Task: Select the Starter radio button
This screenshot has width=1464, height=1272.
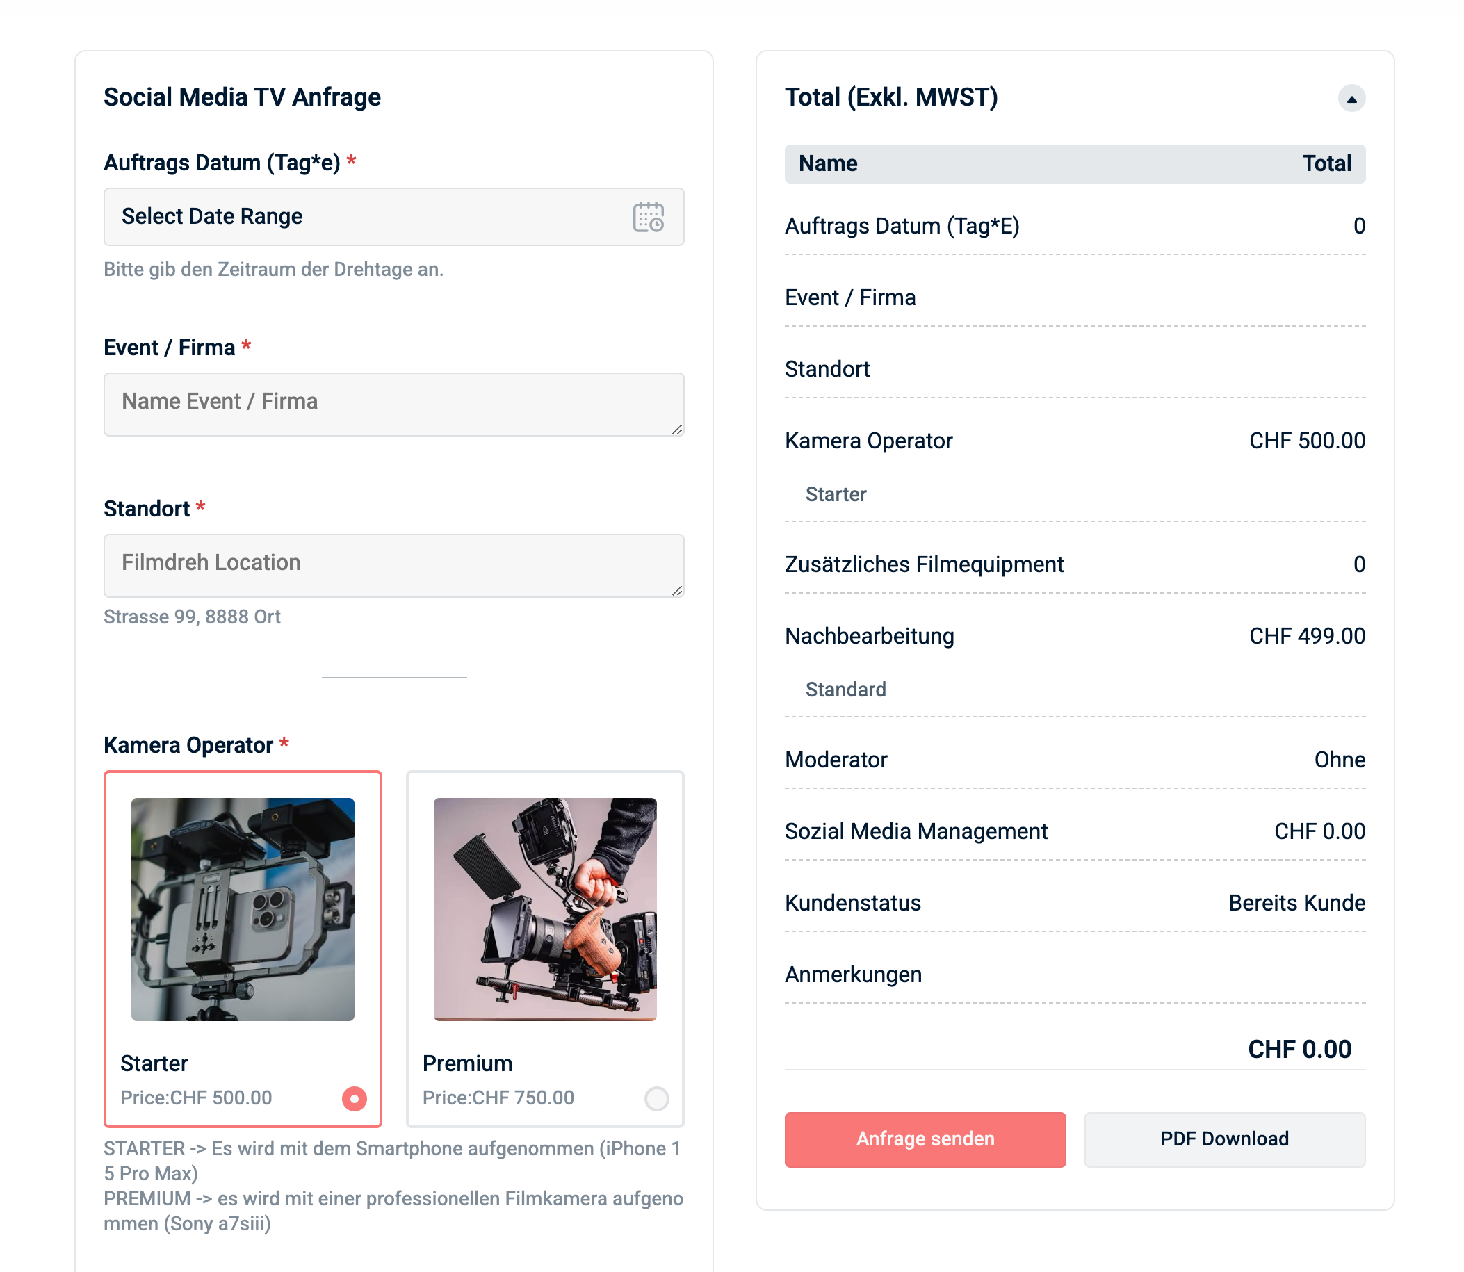Action: click(x=355, y=1098)
